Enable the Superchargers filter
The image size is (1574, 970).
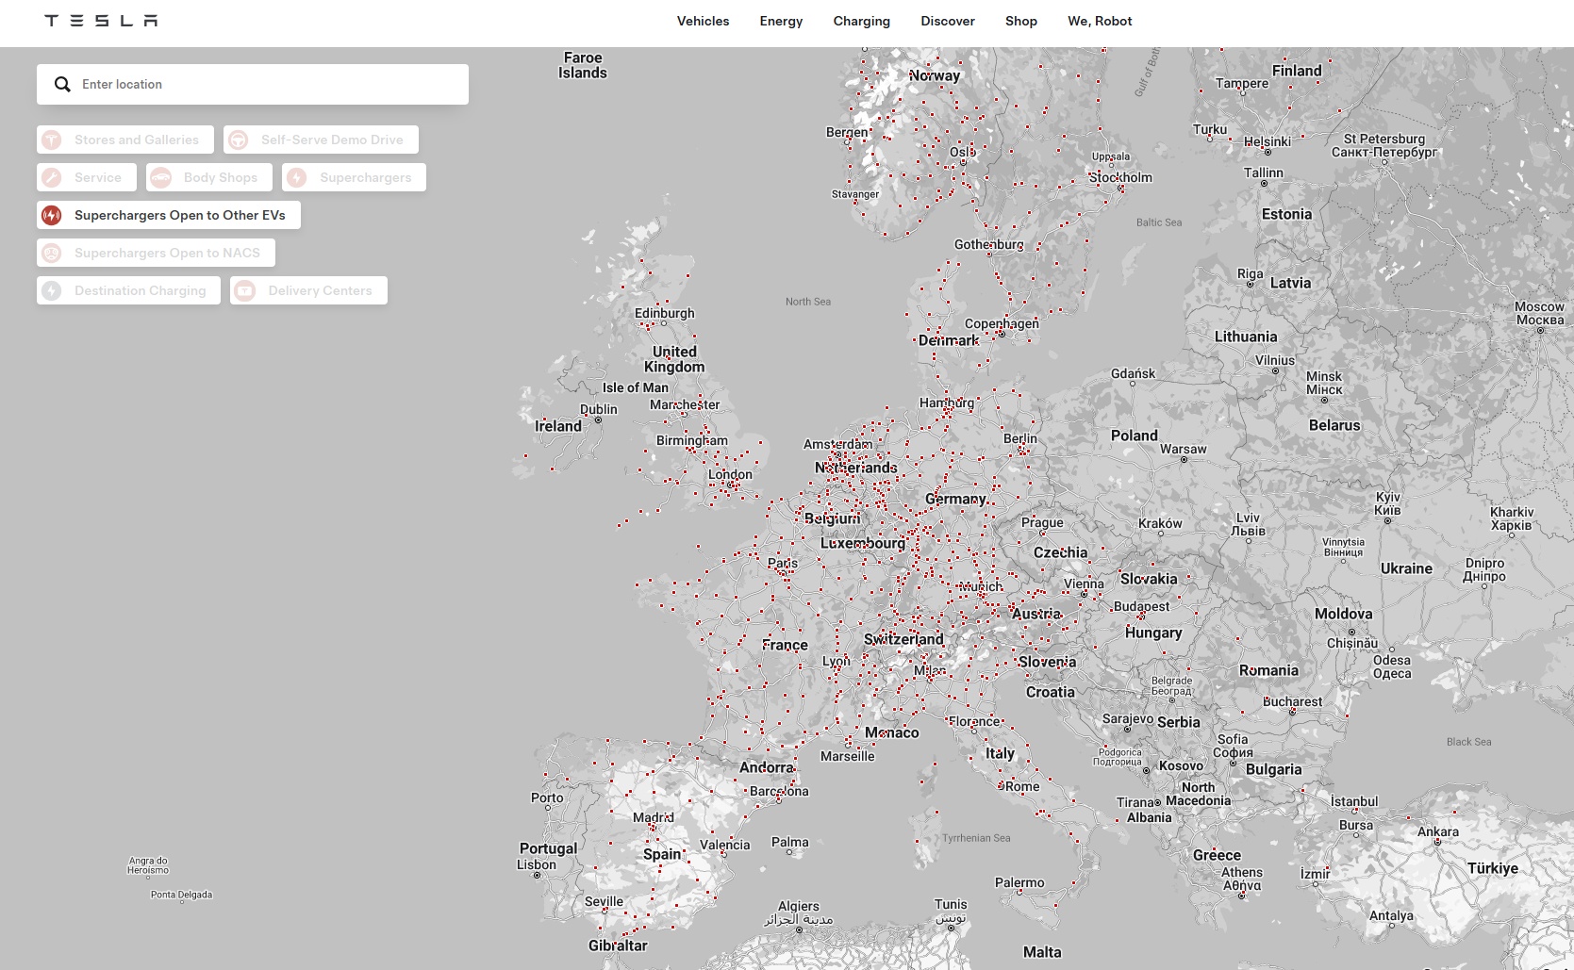(x=354, y=177)
